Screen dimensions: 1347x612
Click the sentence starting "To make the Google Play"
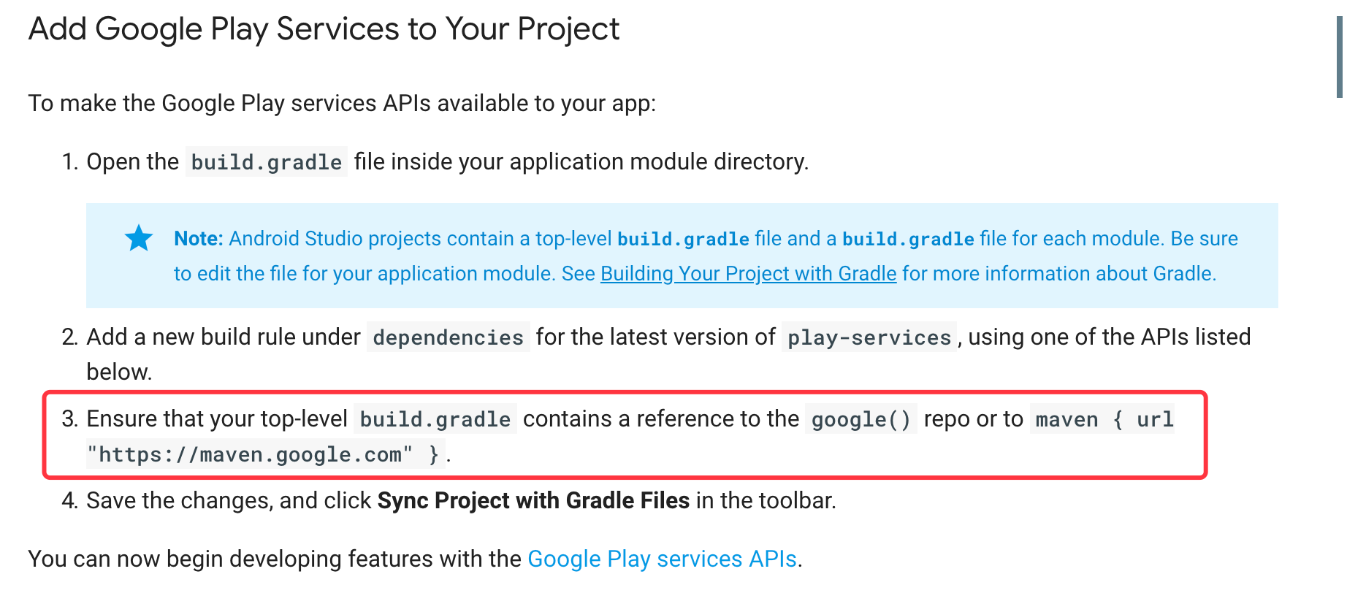[x=342, y=104]
